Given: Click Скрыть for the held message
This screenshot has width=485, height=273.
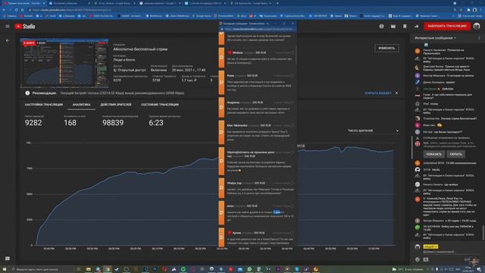Looking at the screenshot, I should point(456,154).
